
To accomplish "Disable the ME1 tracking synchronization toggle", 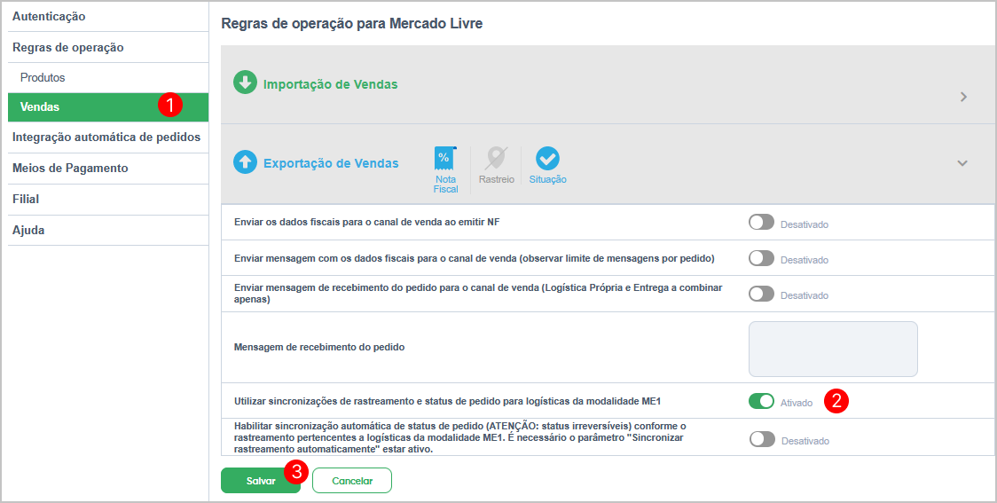I will point(761,401).
